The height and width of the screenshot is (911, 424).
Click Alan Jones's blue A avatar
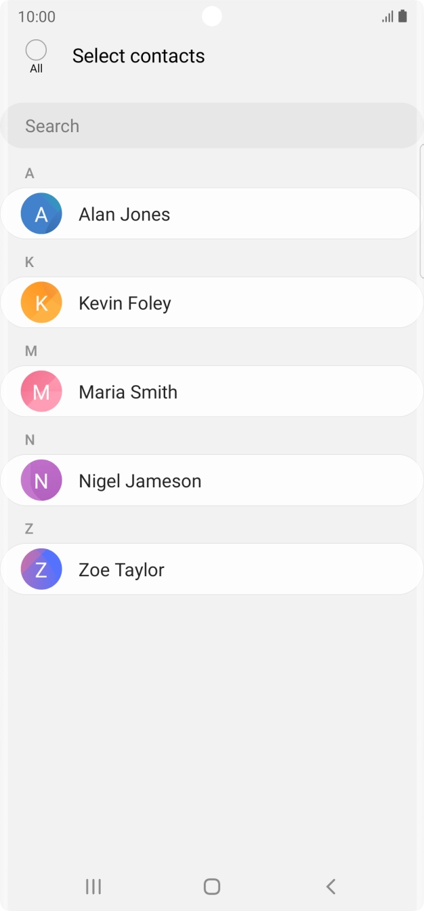point(41,214)
